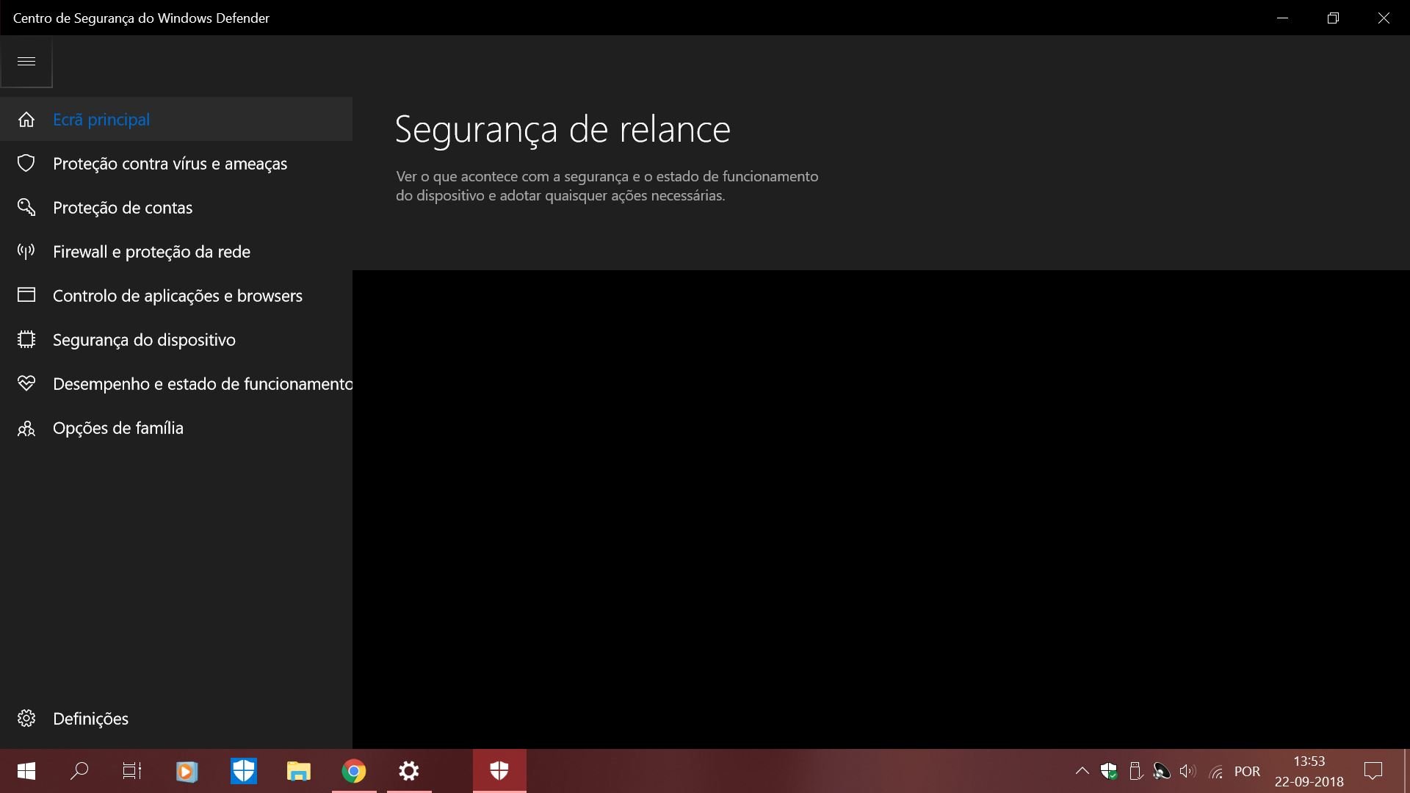The height and width of the screenshot is (793, 1410).
Task: Click safely remove hardware tray icon
Action: point(1135,771)
